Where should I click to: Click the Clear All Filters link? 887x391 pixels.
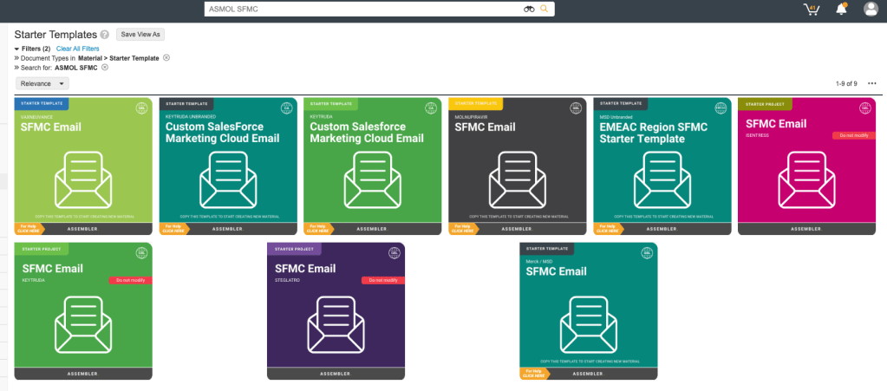[77, 49]
